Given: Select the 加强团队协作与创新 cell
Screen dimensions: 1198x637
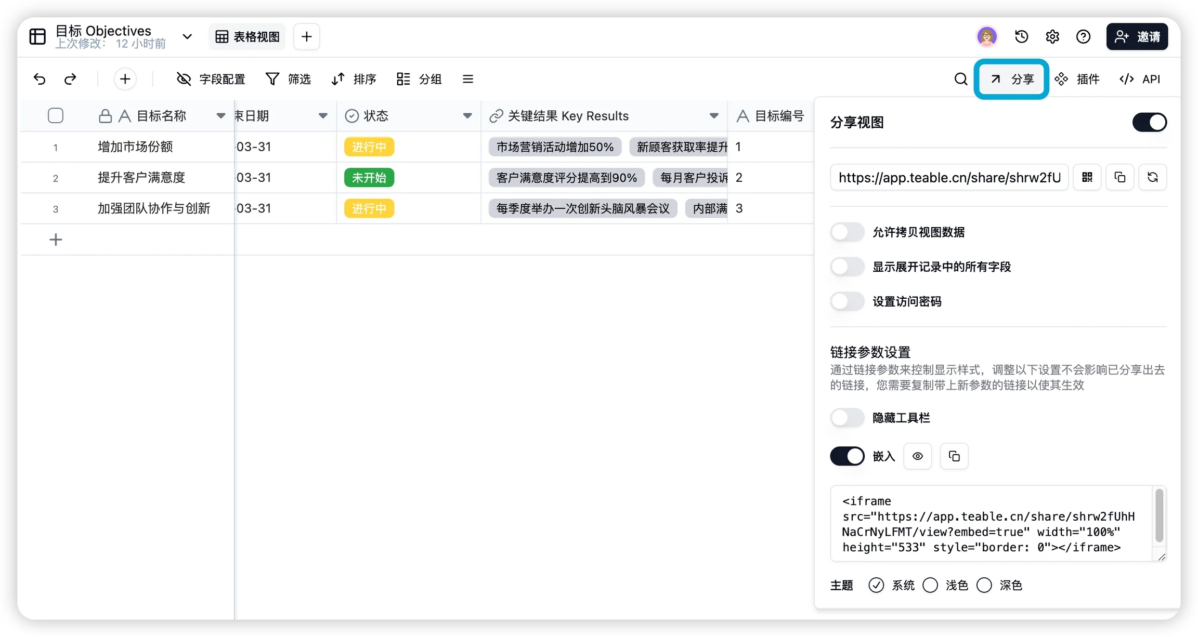Looking at the screenshot, I should click(163, 208).
